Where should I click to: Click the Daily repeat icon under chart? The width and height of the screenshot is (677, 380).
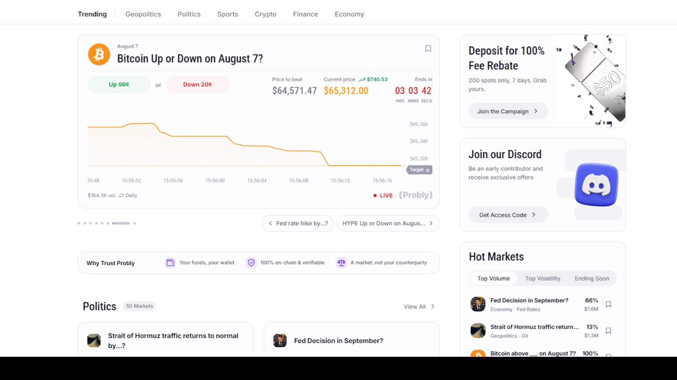(121, 195)
